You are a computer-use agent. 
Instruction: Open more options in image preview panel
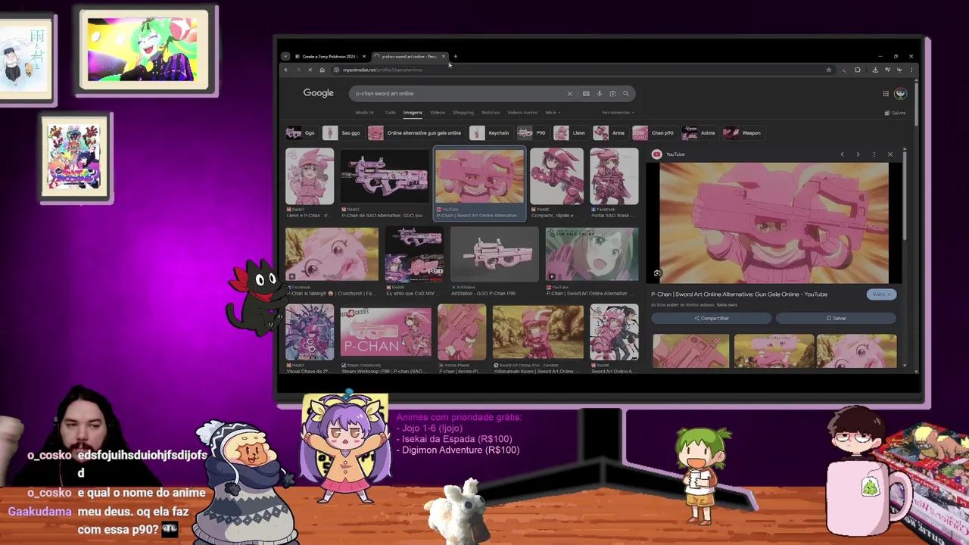874,154
